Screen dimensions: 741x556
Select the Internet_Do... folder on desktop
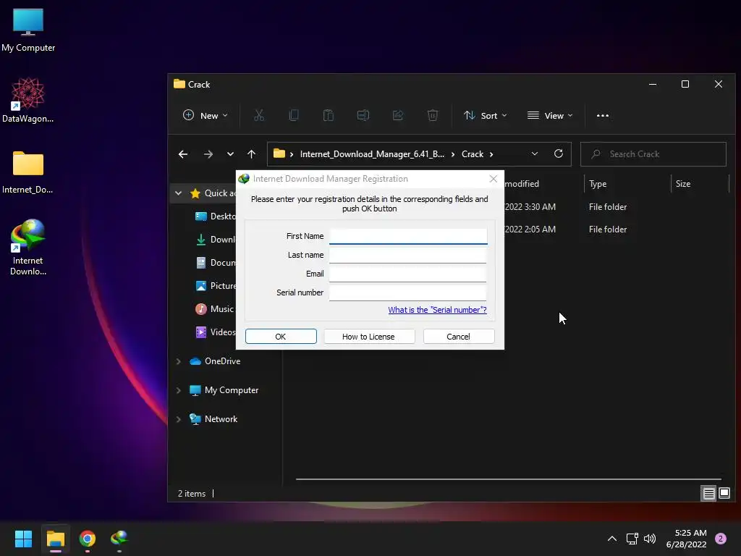[x=28, y=172]
